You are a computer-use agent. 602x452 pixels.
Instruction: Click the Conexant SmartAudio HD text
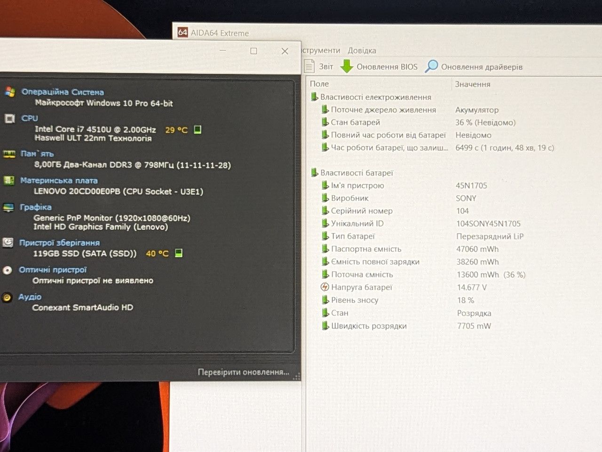[82, 307]
